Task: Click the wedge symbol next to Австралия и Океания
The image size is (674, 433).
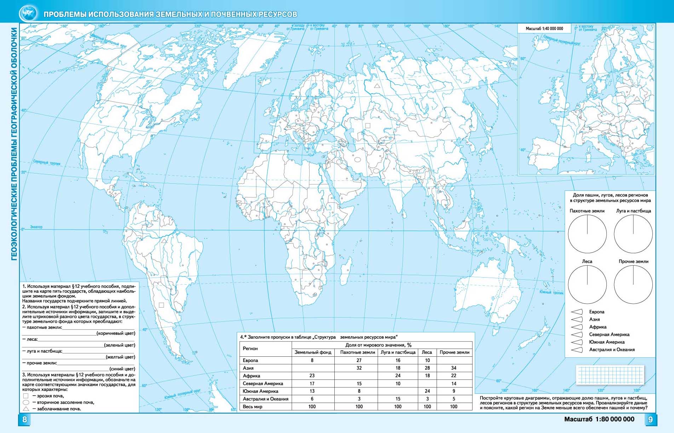Action: point(577,350)
